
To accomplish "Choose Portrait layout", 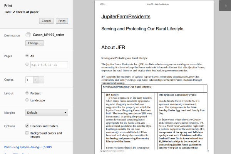I will pos(27,93).
